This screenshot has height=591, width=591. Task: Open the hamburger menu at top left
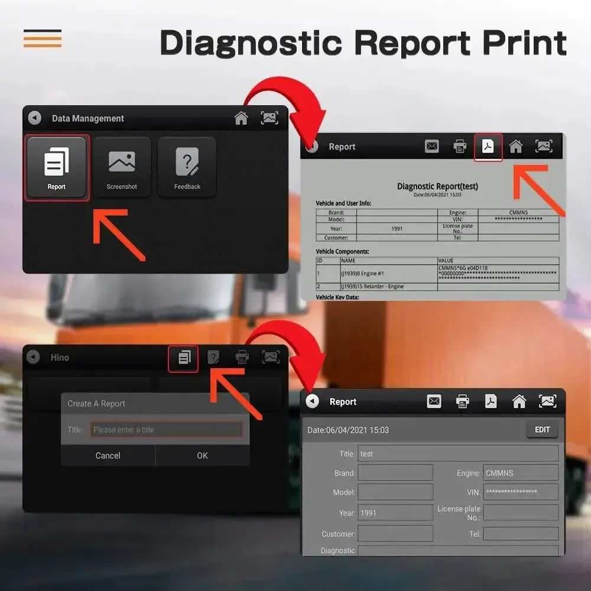(x=43, y=39)
